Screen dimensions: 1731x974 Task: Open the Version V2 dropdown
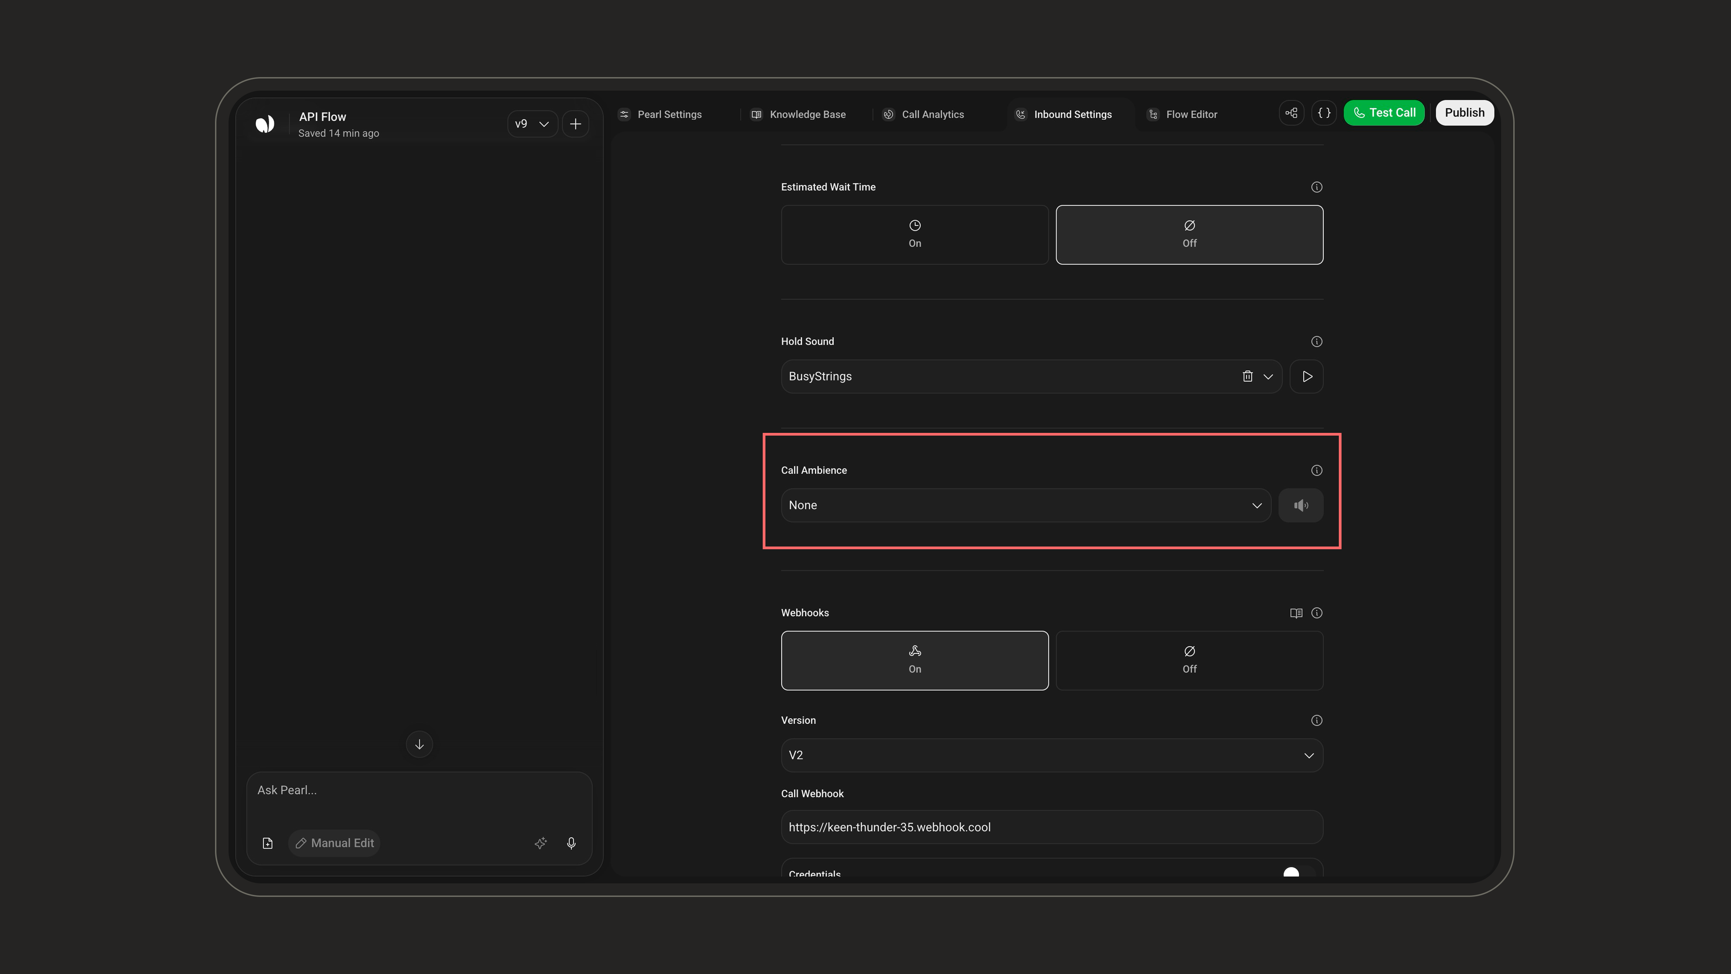pyautogui.click(x=1052, y=756)
